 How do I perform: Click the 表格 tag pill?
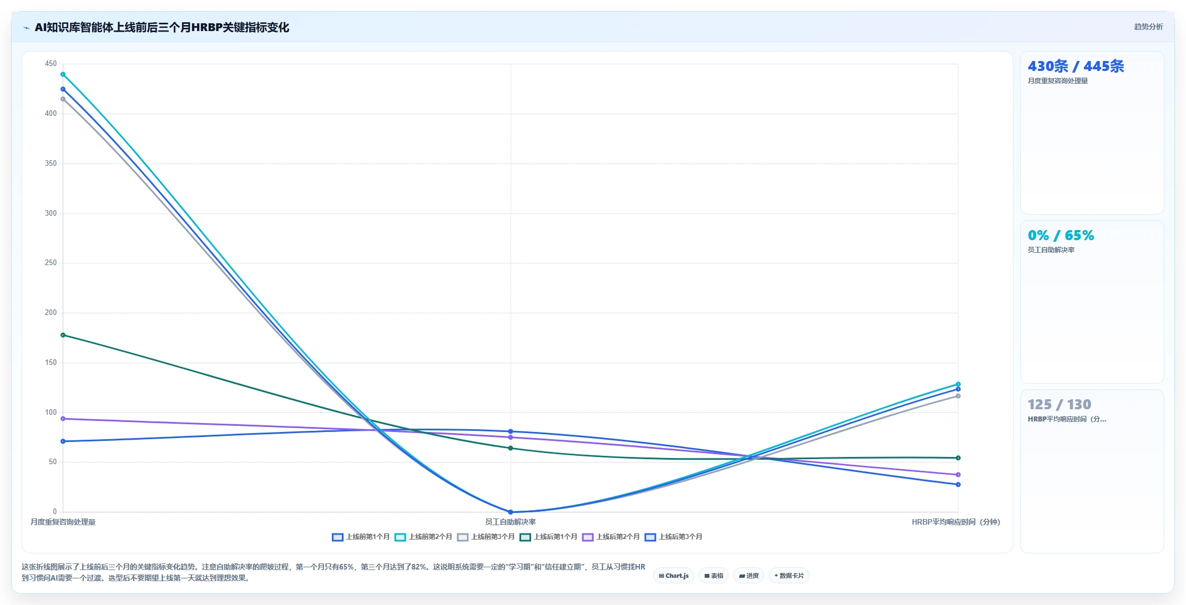coord(714,576)
